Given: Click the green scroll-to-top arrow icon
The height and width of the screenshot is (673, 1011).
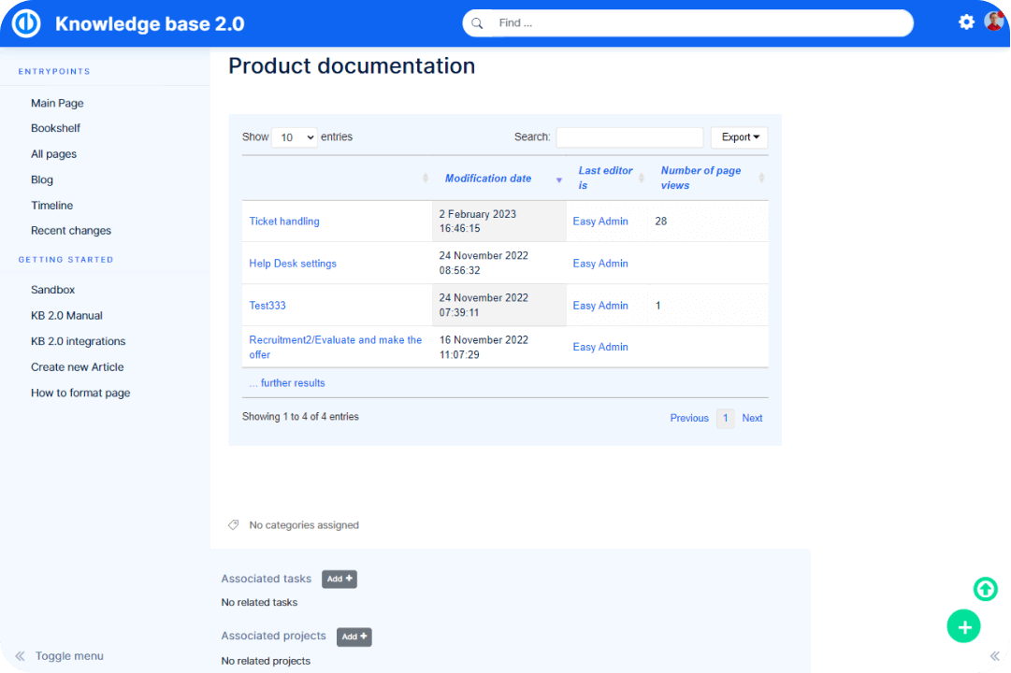Looking at the screenshot, I should click(985, 589).
